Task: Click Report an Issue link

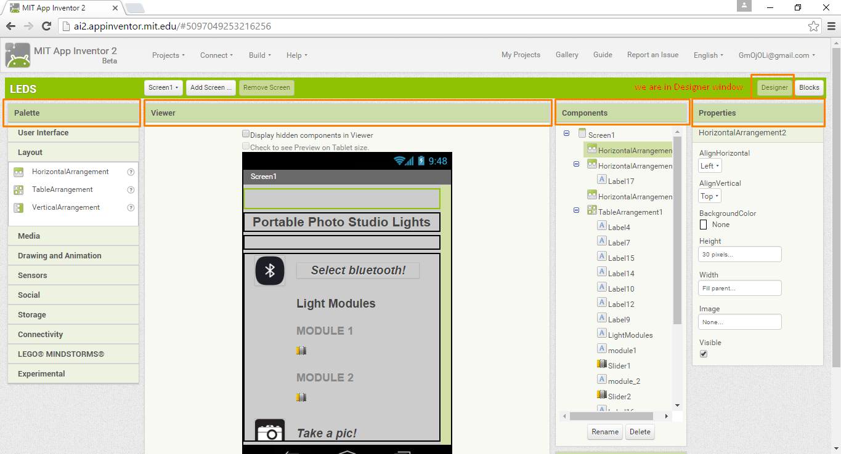Action: coord(652,55)
